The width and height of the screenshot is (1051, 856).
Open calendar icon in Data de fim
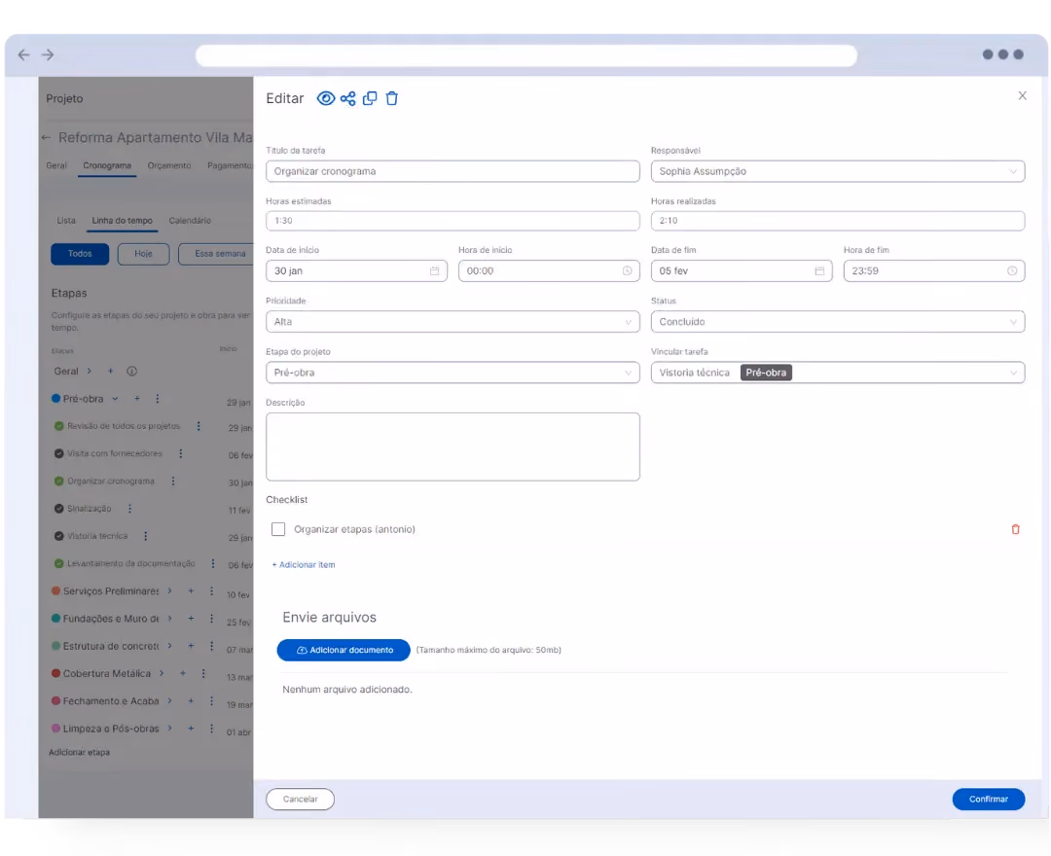click(819, 270)
